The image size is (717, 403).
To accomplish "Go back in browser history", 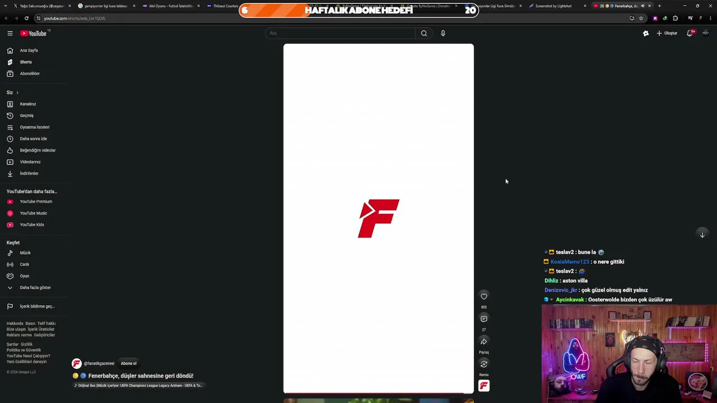I will click(6, 18).
